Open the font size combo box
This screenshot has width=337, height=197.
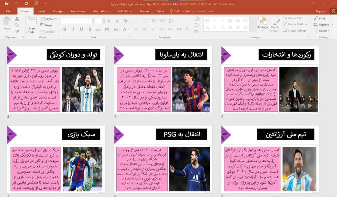pyautogui.click(x=99, y=21)
